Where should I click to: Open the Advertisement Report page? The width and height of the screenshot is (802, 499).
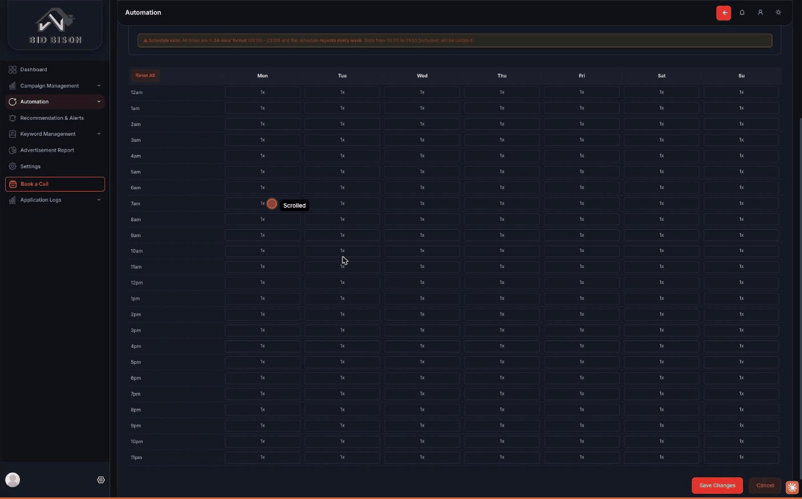coord(55,150)
